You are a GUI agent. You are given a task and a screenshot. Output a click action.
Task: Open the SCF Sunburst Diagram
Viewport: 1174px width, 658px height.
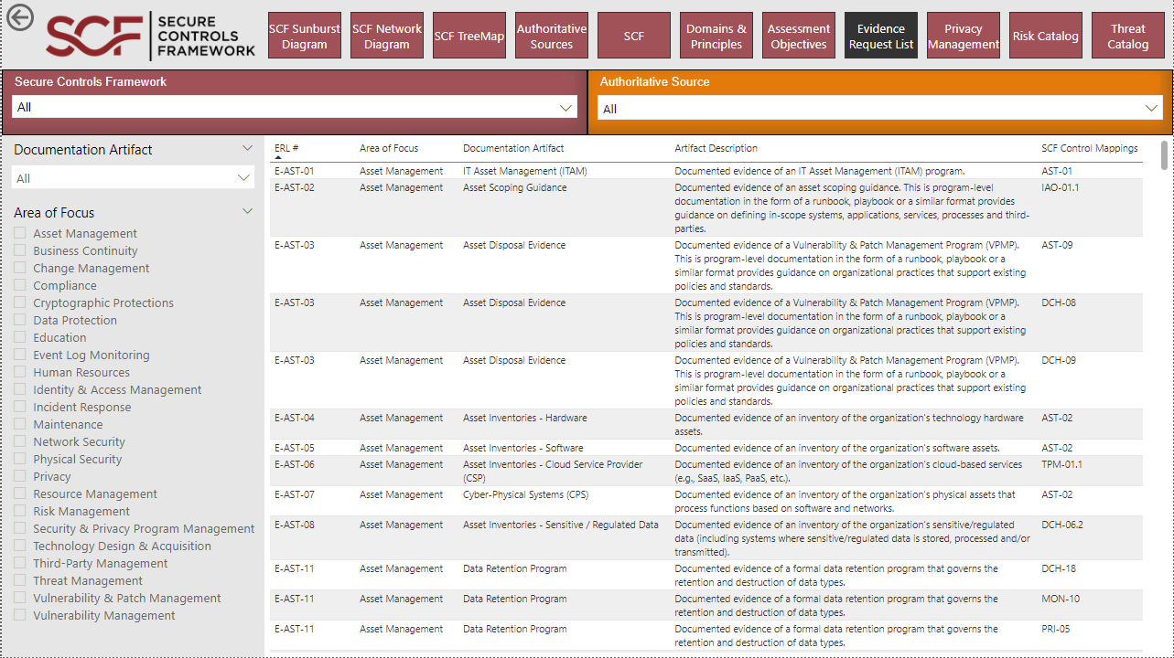pyautogui.click(x=304, y=34)
